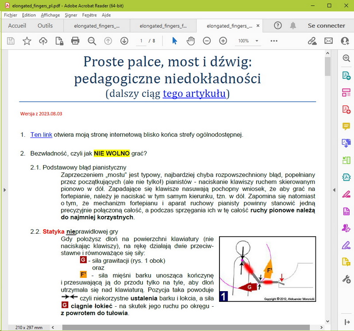Expand more tools ellipsis in toolbar
The image size is (354, 331).
click(273, 41)
